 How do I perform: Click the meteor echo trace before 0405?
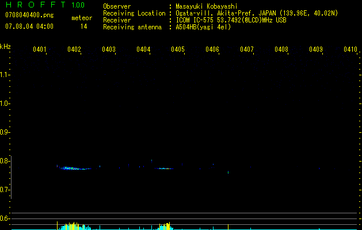point(164,168)
